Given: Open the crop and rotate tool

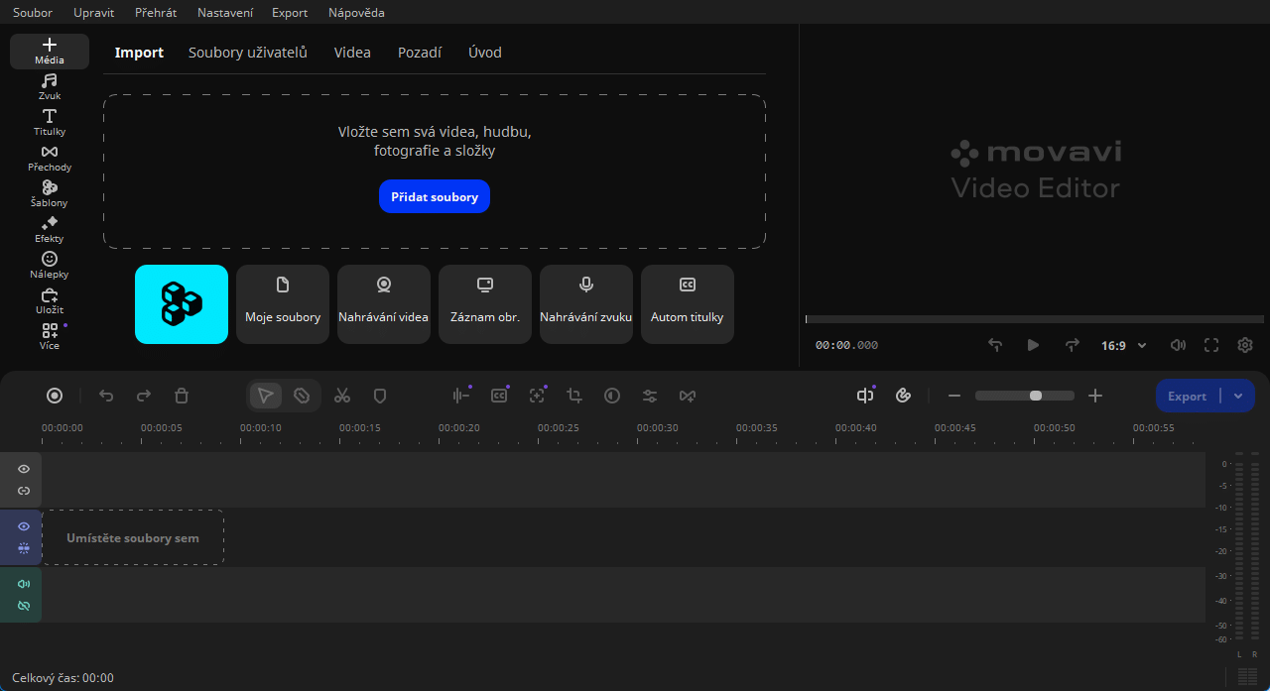Looking at the screenshot, I should pos(574,396).
